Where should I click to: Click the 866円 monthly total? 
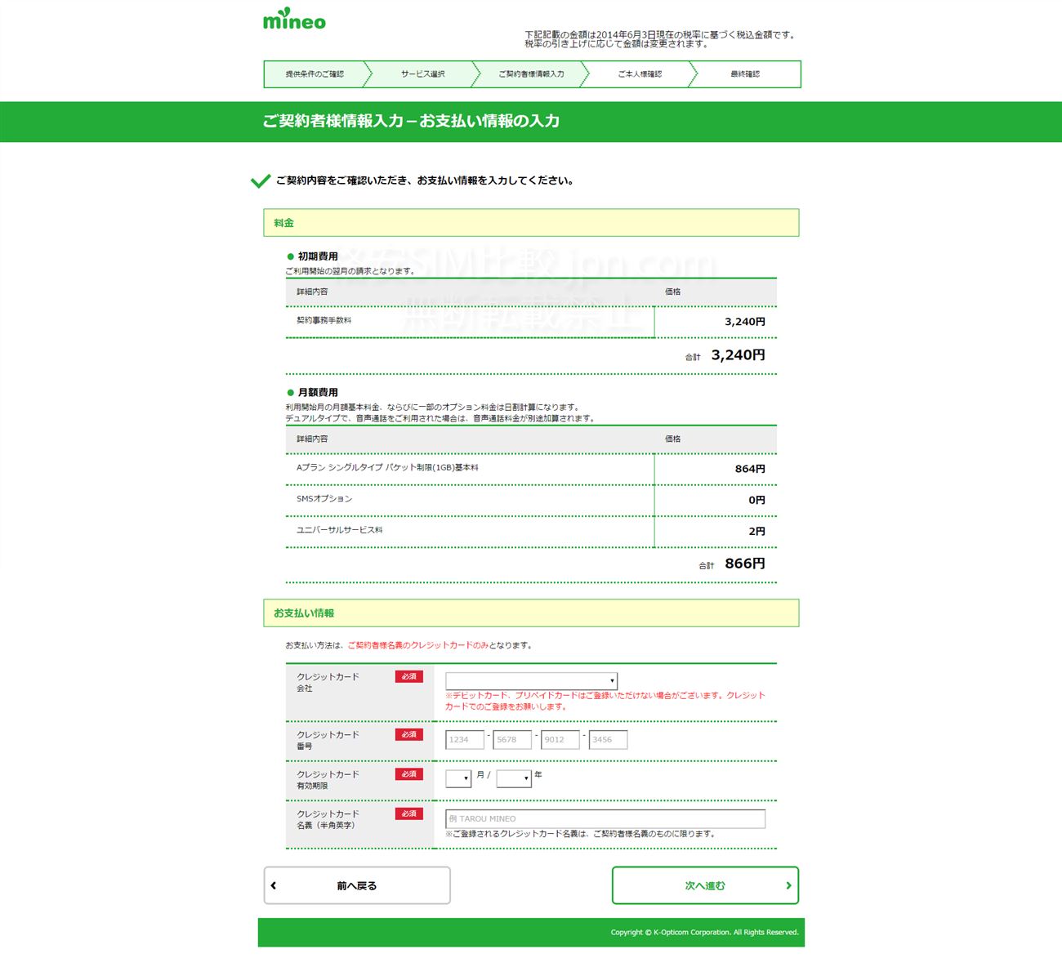click(745, 564)
